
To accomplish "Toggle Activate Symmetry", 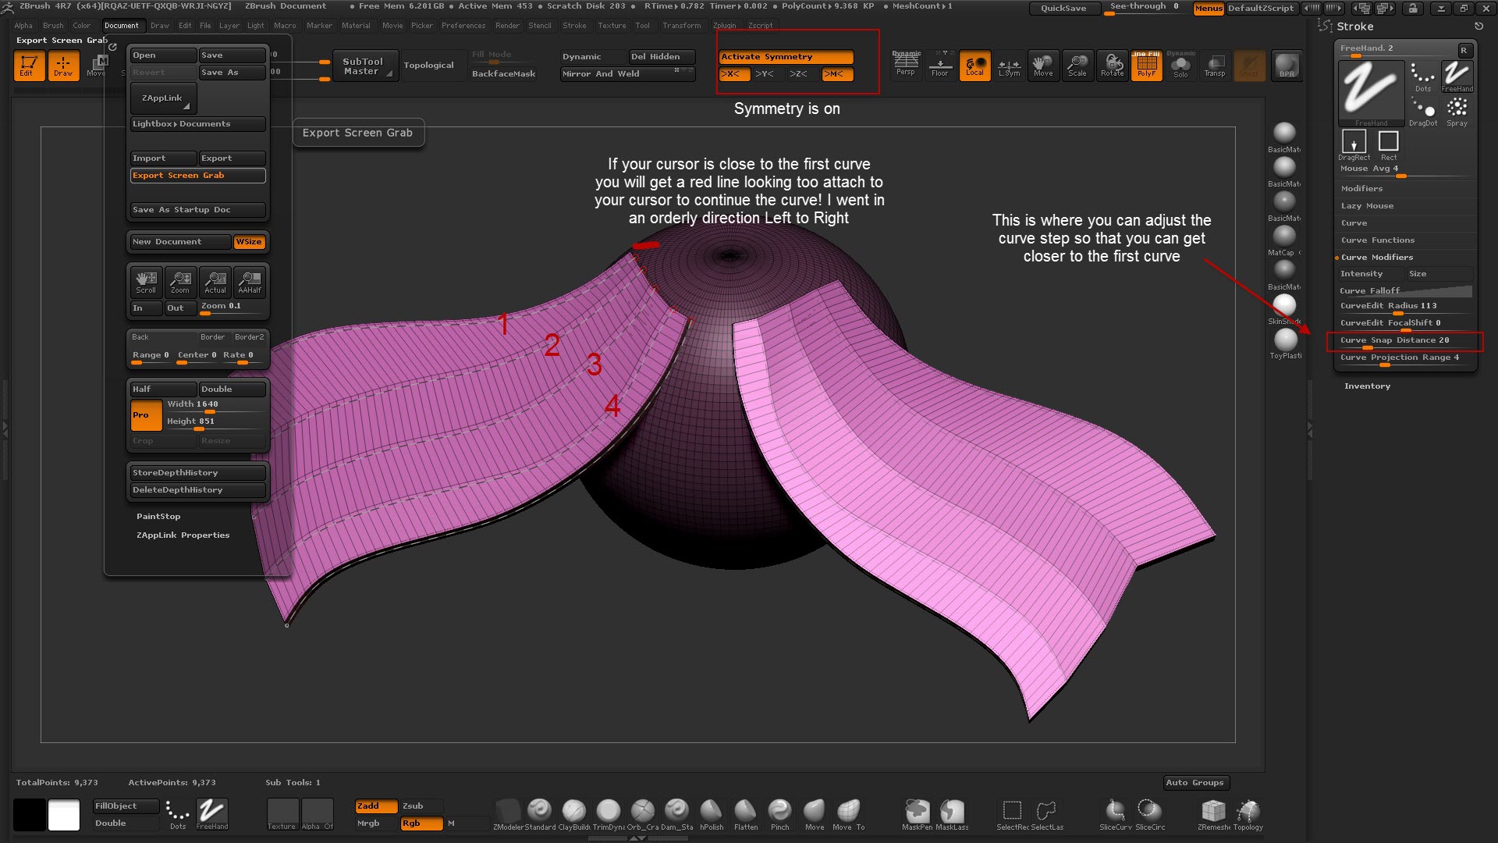I will coord(786,57).
